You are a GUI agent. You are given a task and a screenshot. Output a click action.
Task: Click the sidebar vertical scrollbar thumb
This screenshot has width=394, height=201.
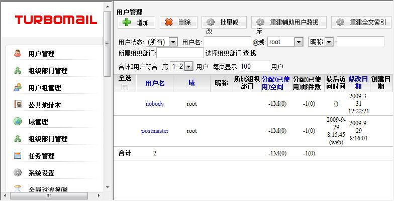[108, 44]
